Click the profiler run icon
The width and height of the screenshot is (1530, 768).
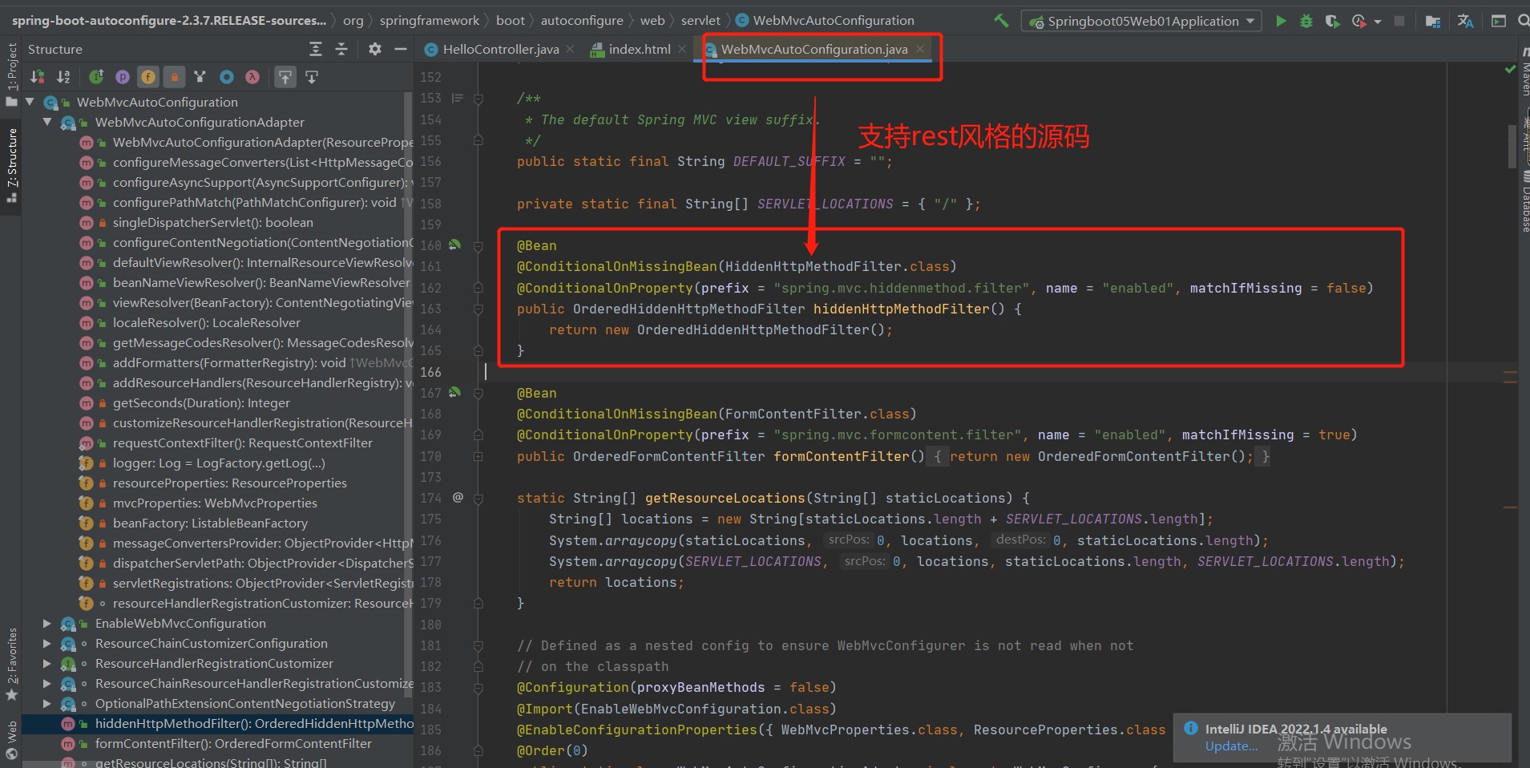coord(1358,21)
